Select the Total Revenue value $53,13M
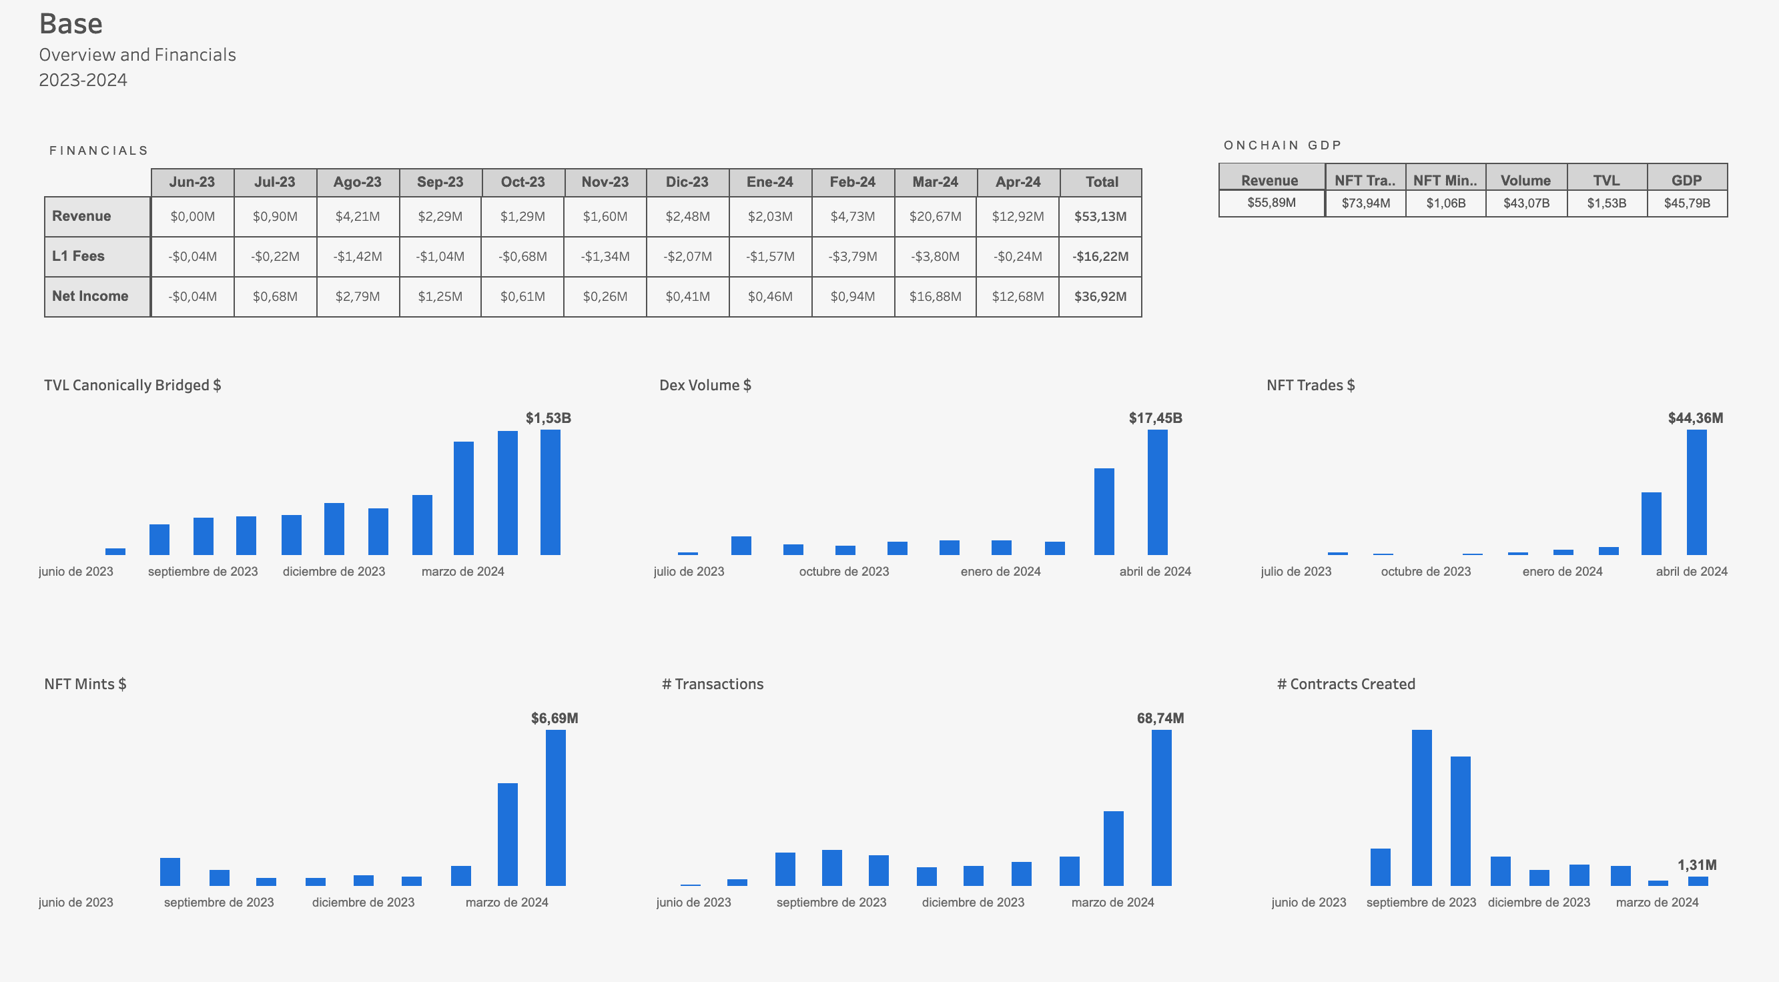This screenshot has width=1779, height=982. point(1100,216)
